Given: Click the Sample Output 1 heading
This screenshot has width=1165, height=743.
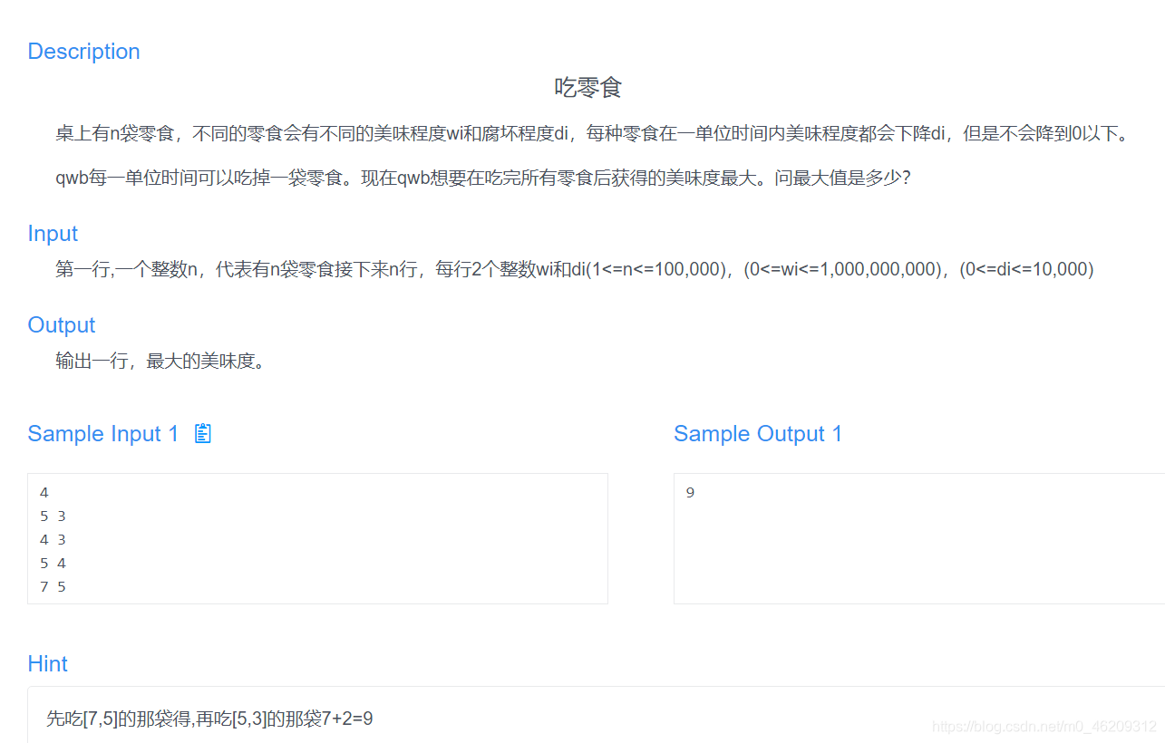Looking at the screenshot, I should click(758, 434).
